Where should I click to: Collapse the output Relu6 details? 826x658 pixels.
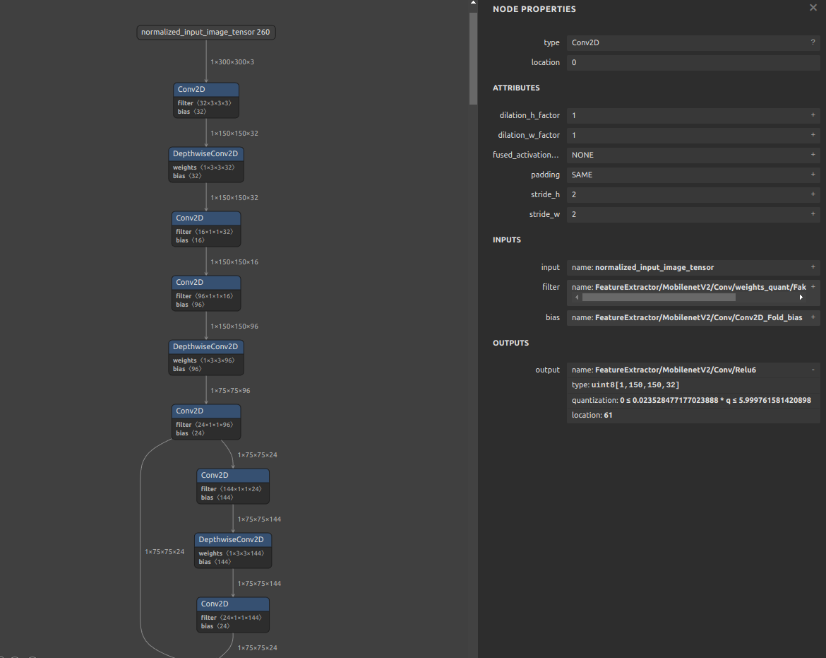(x=813, y=370)
